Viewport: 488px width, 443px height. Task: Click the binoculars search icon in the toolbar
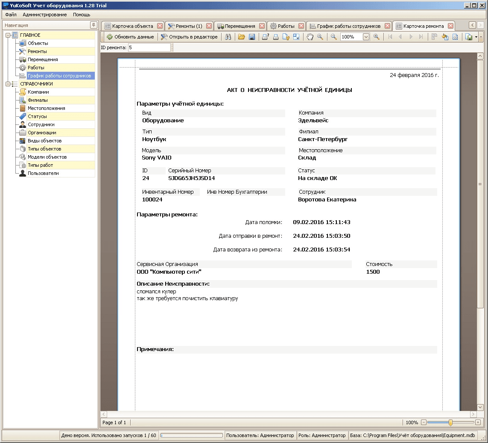(x=228, y=37)
